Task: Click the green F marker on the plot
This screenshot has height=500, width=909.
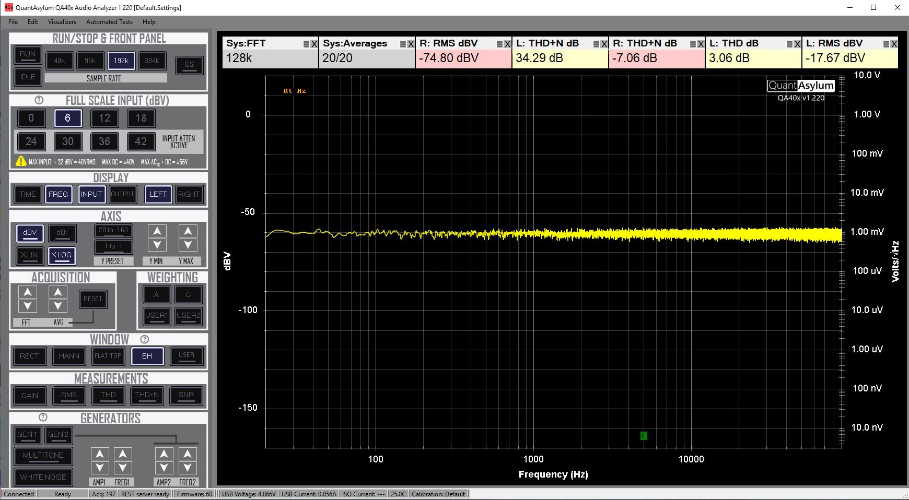Action: click(x=644, y=435)
